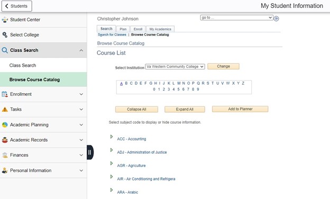This screenshot has height=199, width=330.
Task: Filter courses by letter M
Action: [179, 83]
